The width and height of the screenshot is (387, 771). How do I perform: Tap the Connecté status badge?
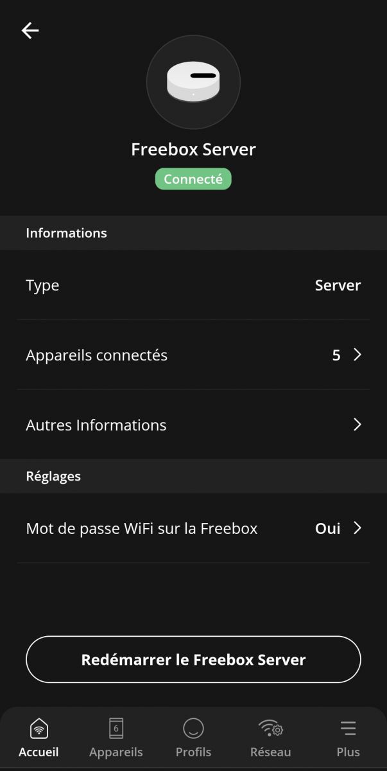tap(193, 179)
